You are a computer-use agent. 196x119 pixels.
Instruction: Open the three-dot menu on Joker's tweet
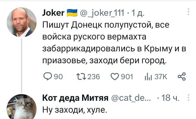pos(188,12)
